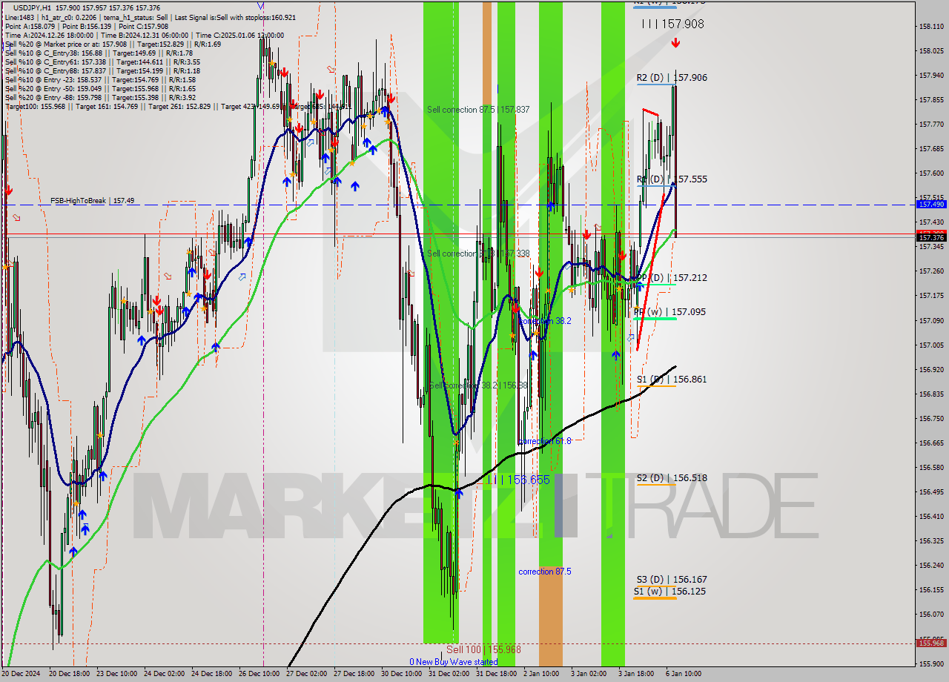Viewport: 949px width, 682px height.
Task: Click the 'Sell %10 @ Entry -23: 158.537' row
Action: [100, 79]
